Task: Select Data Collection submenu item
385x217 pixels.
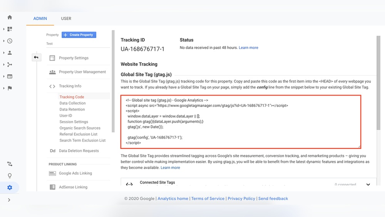Action: 72,103
